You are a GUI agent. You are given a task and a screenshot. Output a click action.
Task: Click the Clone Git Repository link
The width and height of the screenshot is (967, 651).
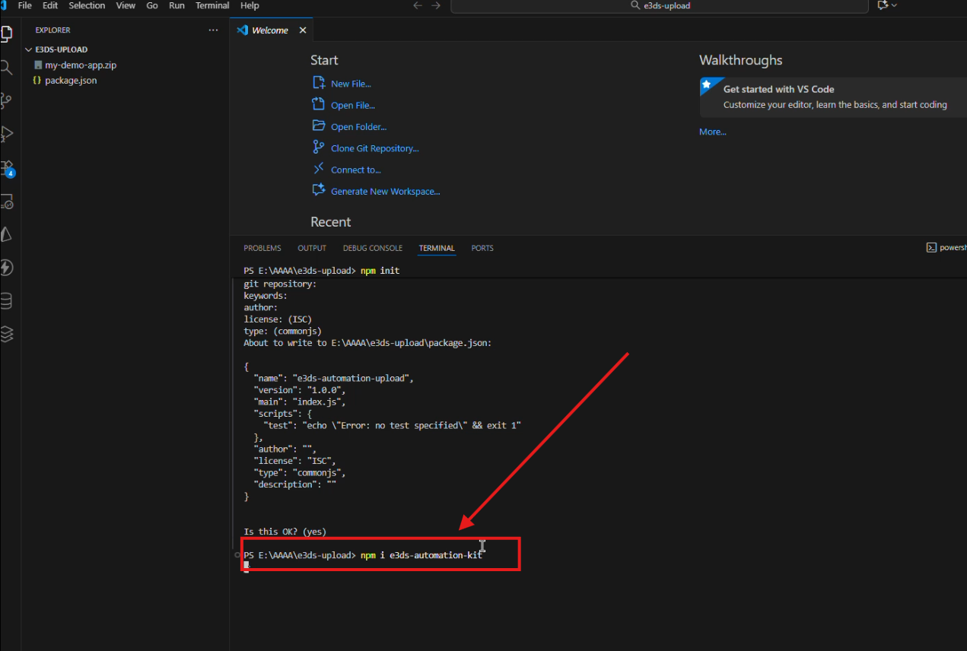pos(374,148)
